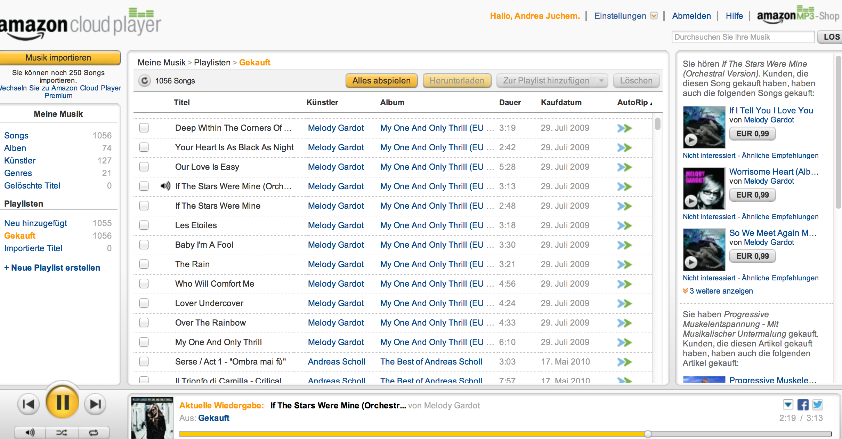Open the Importierte Titel playlist
This screenshot has height=439, width=842.
(x=33, y=248)
